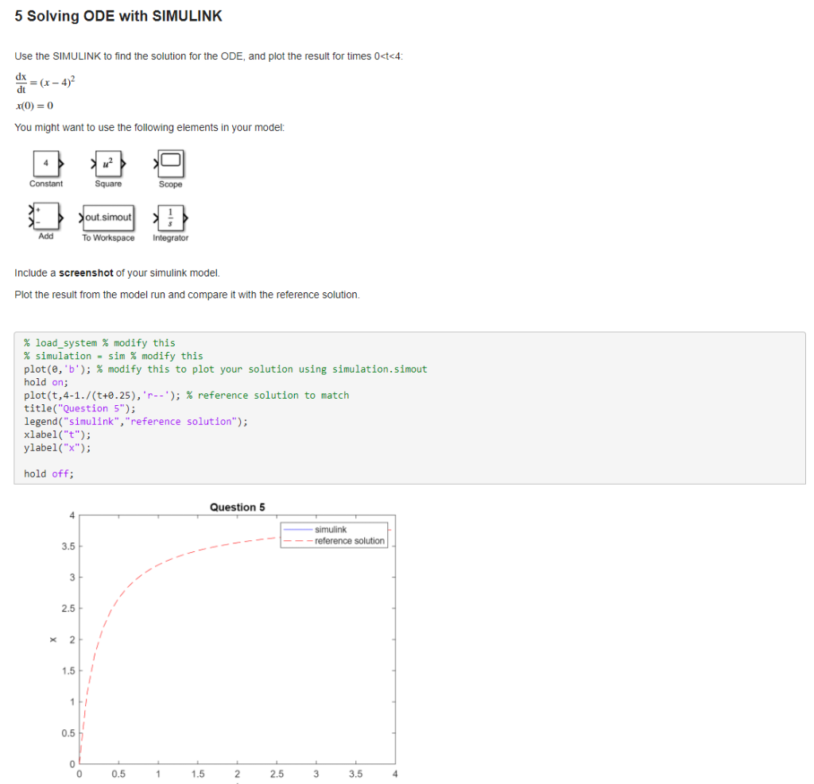814x784 pixels.
Task: Select the Add block icon
Action: 45,216
